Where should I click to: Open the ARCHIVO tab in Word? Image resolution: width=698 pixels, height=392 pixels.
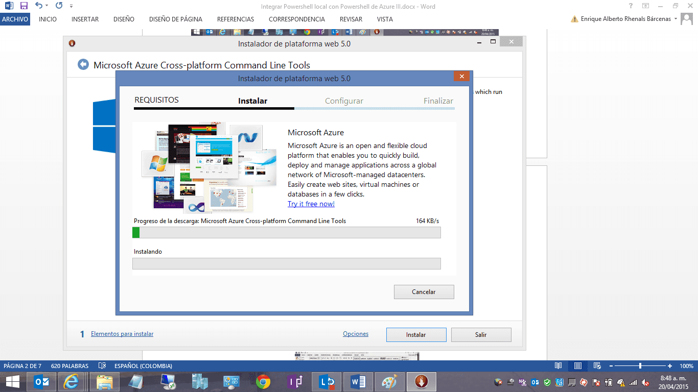click(x=15, y=19)
